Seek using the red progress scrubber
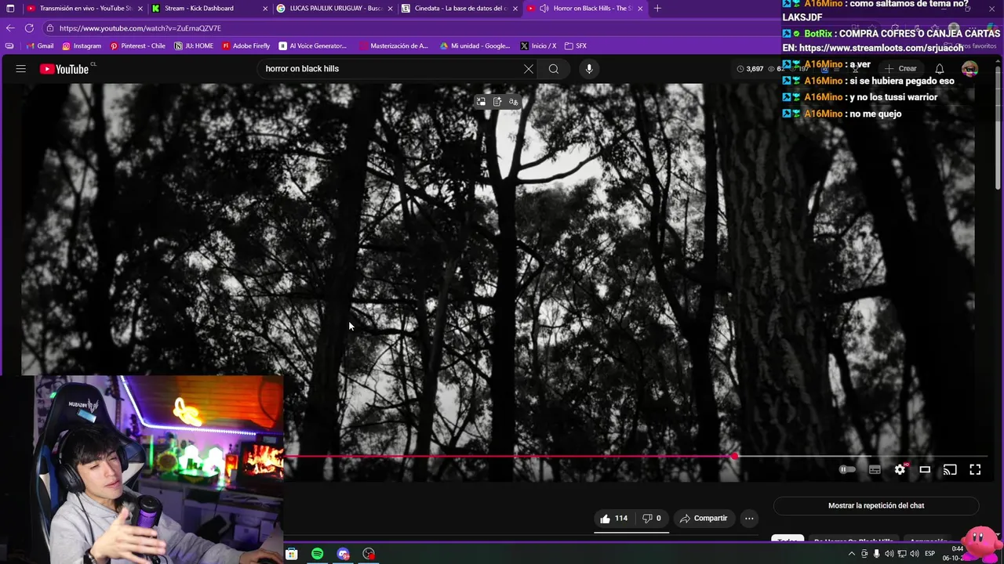 click(734, 456)
